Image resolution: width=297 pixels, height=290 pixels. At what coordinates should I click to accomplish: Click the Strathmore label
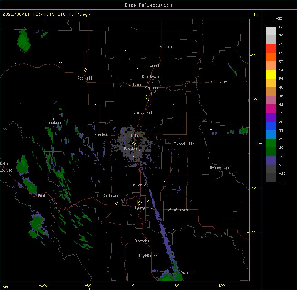pos(178,209)
